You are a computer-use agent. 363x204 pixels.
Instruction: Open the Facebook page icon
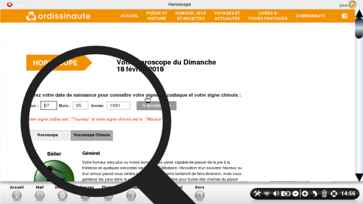[x=345, y=16]
